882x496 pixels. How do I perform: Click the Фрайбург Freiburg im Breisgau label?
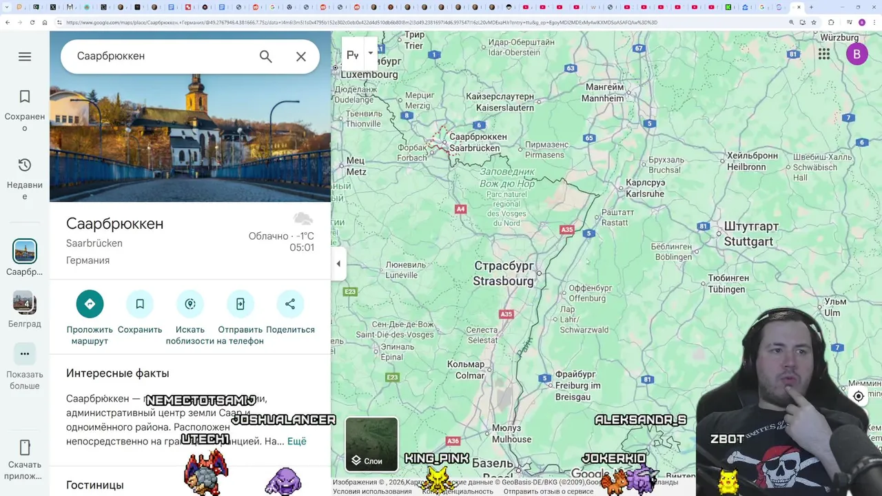click(x=577, y=386)
